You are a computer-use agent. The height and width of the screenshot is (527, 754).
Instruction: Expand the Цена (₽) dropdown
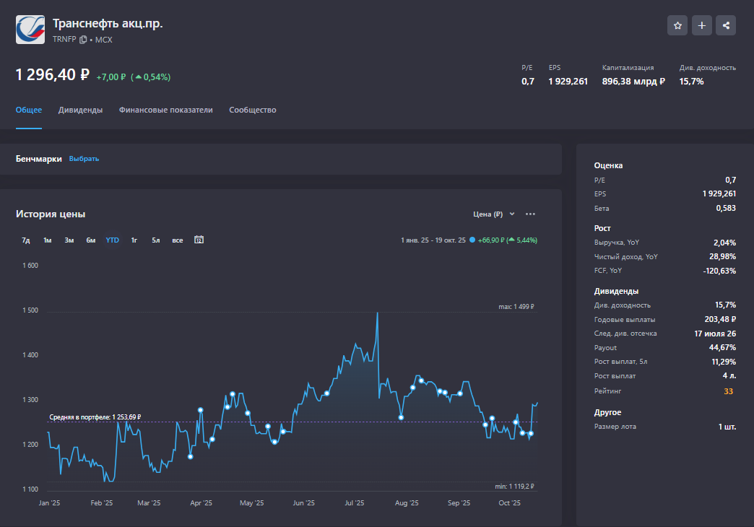(488, 214)
